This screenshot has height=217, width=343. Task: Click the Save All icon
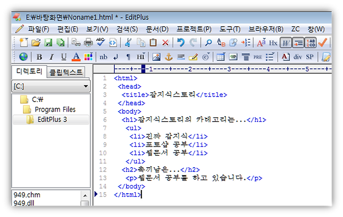pyautogui.click(x=61, y=43)
